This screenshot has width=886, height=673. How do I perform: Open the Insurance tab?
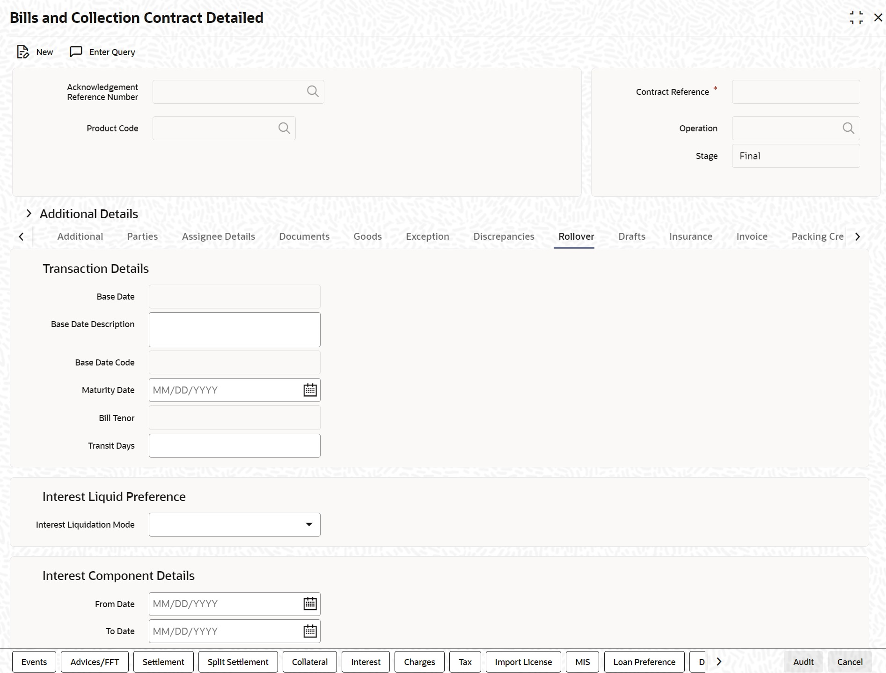pos(691,236)
